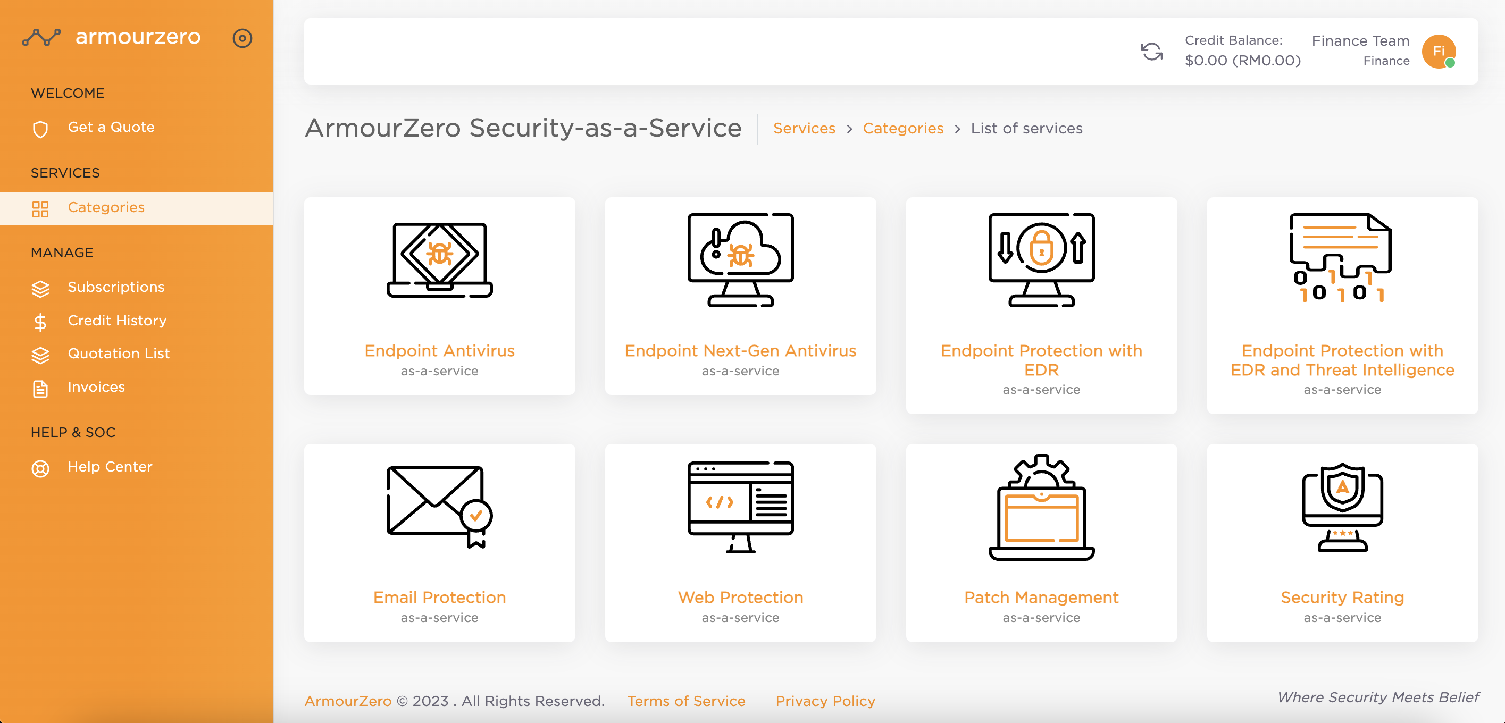Open Terms of Service
The image size is (1505, 723).
[686, 701]
